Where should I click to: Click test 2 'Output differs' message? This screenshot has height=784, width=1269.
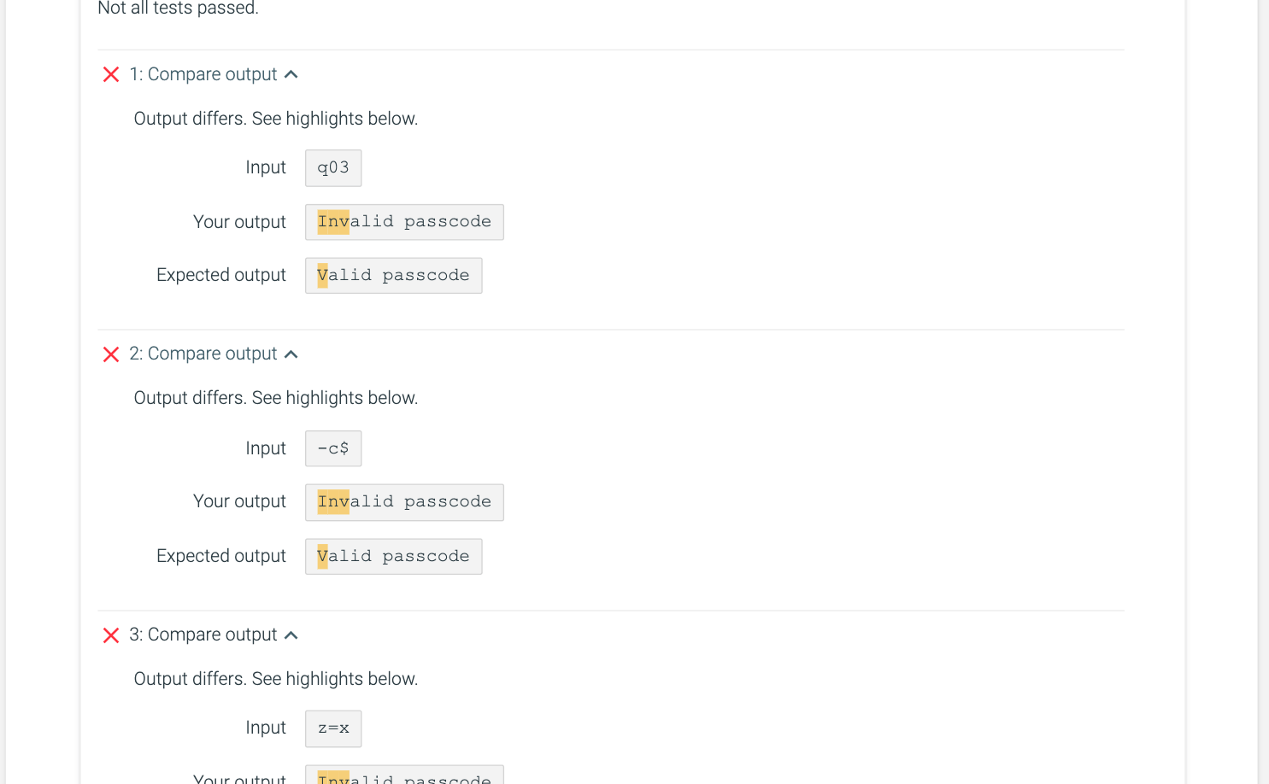pyautogui.click(x=275, y=398)
